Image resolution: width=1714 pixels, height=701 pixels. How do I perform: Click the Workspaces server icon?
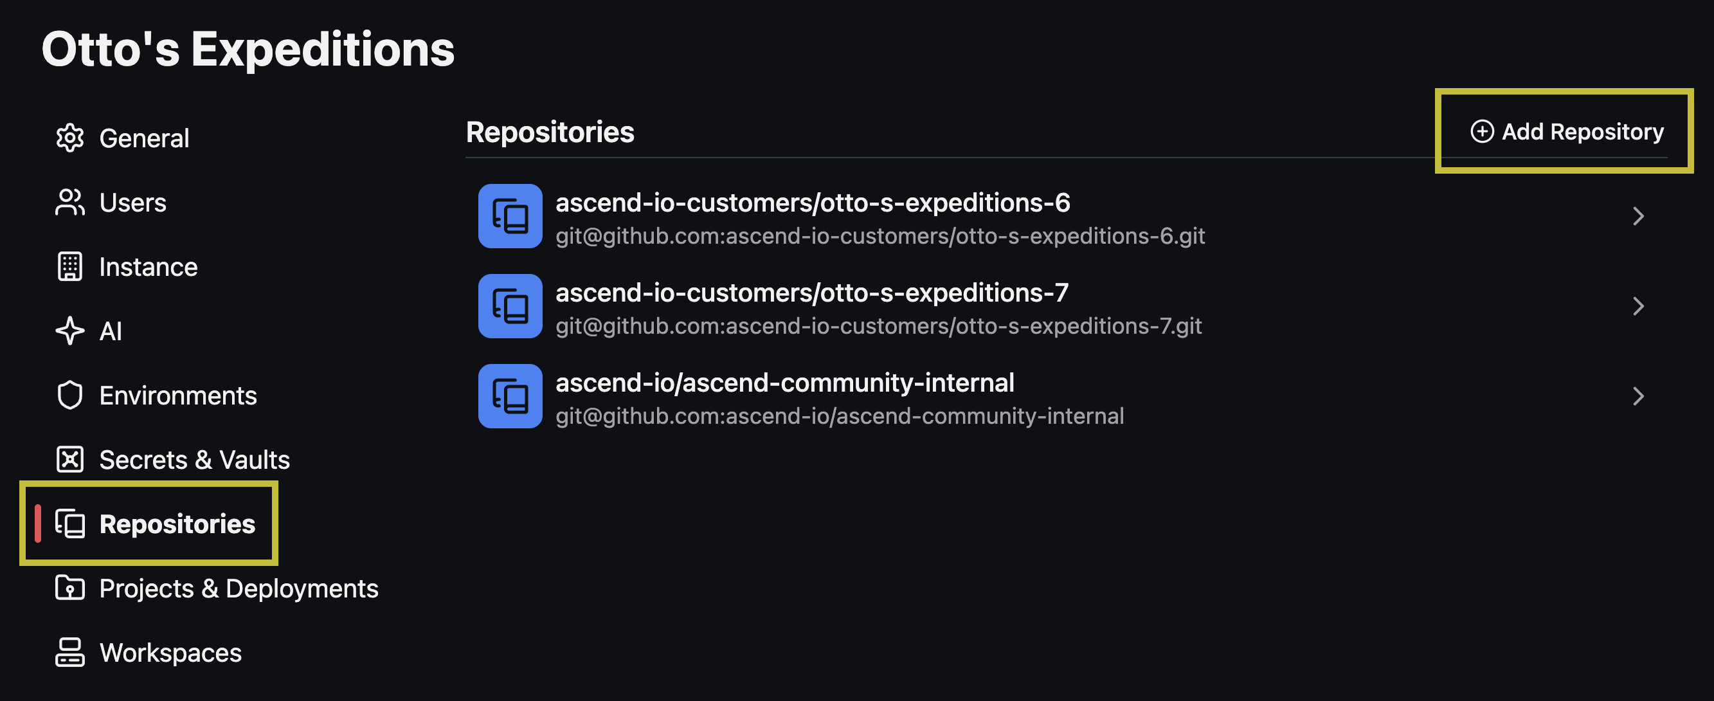click(70, 652)
